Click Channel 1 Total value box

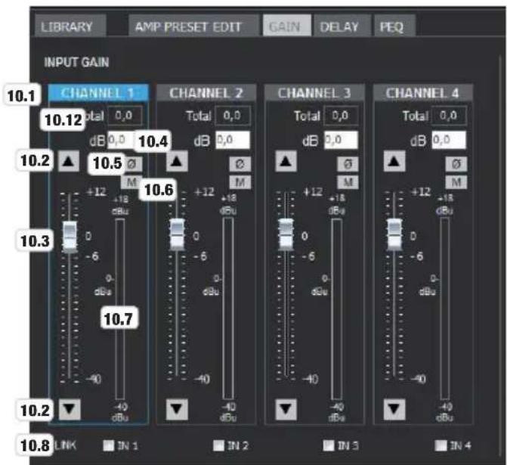pyautogui.click(x=125, y=116)
